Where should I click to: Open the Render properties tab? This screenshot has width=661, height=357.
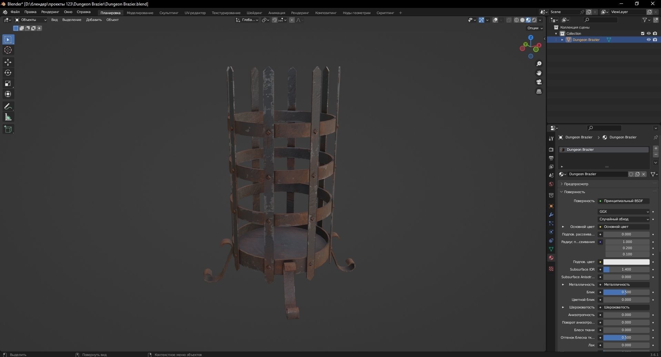(x=551, y=149)
